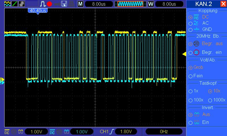Turn on inversion with Ein option
The height and width of the screenshot is (136, 227).
pos(191,123)
